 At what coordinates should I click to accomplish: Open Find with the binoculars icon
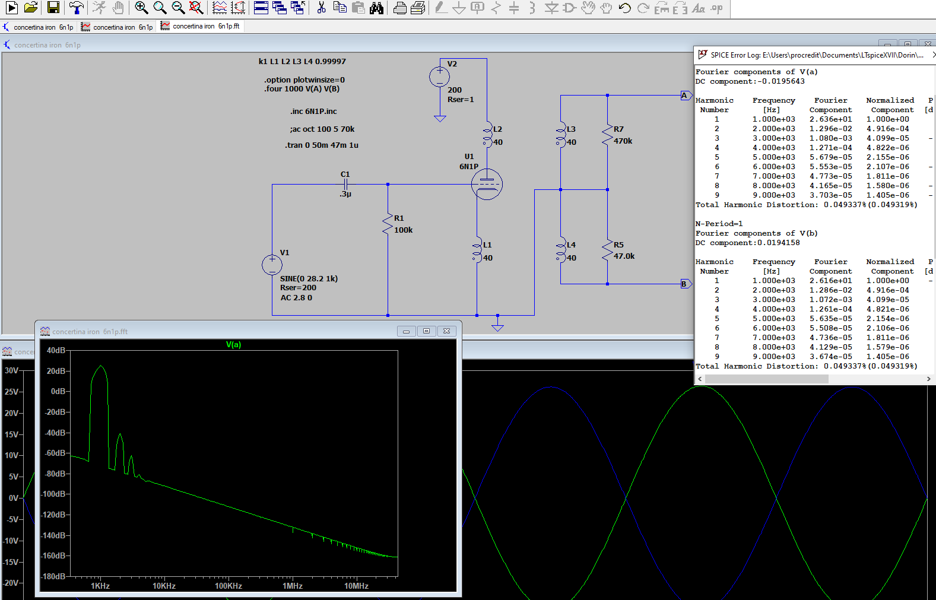(x=377, y=8)
